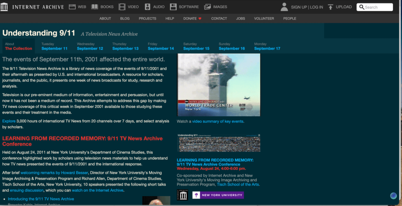Open the Web section icon
The image size is (402, 206).
click(72, 7)
